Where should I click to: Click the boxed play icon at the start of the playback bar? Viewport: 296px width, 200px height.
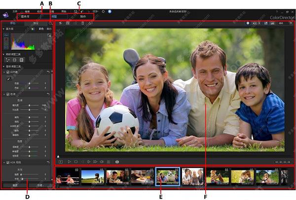[x=61, y=162]
